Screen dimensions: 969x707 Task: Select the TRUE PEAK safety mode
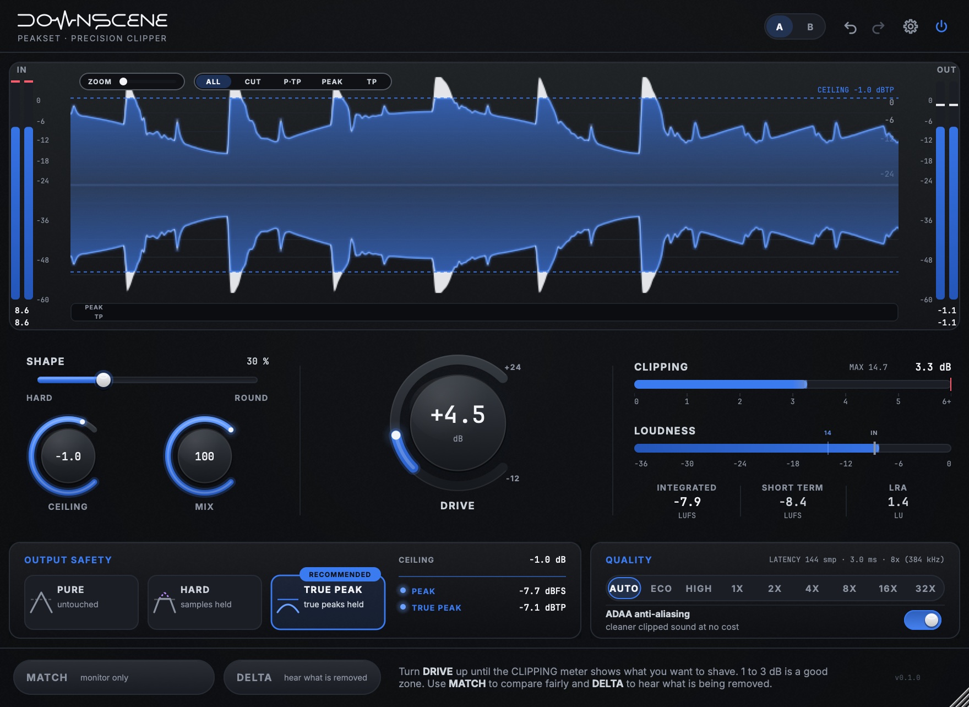pos(328,602)
